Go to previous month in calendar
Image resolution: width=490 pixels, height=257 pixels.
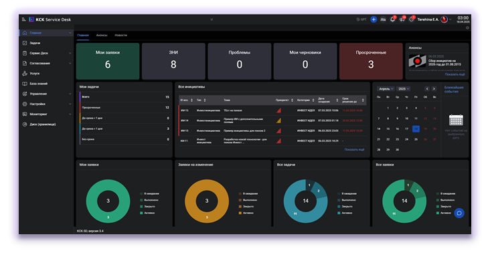pos(427,89)
